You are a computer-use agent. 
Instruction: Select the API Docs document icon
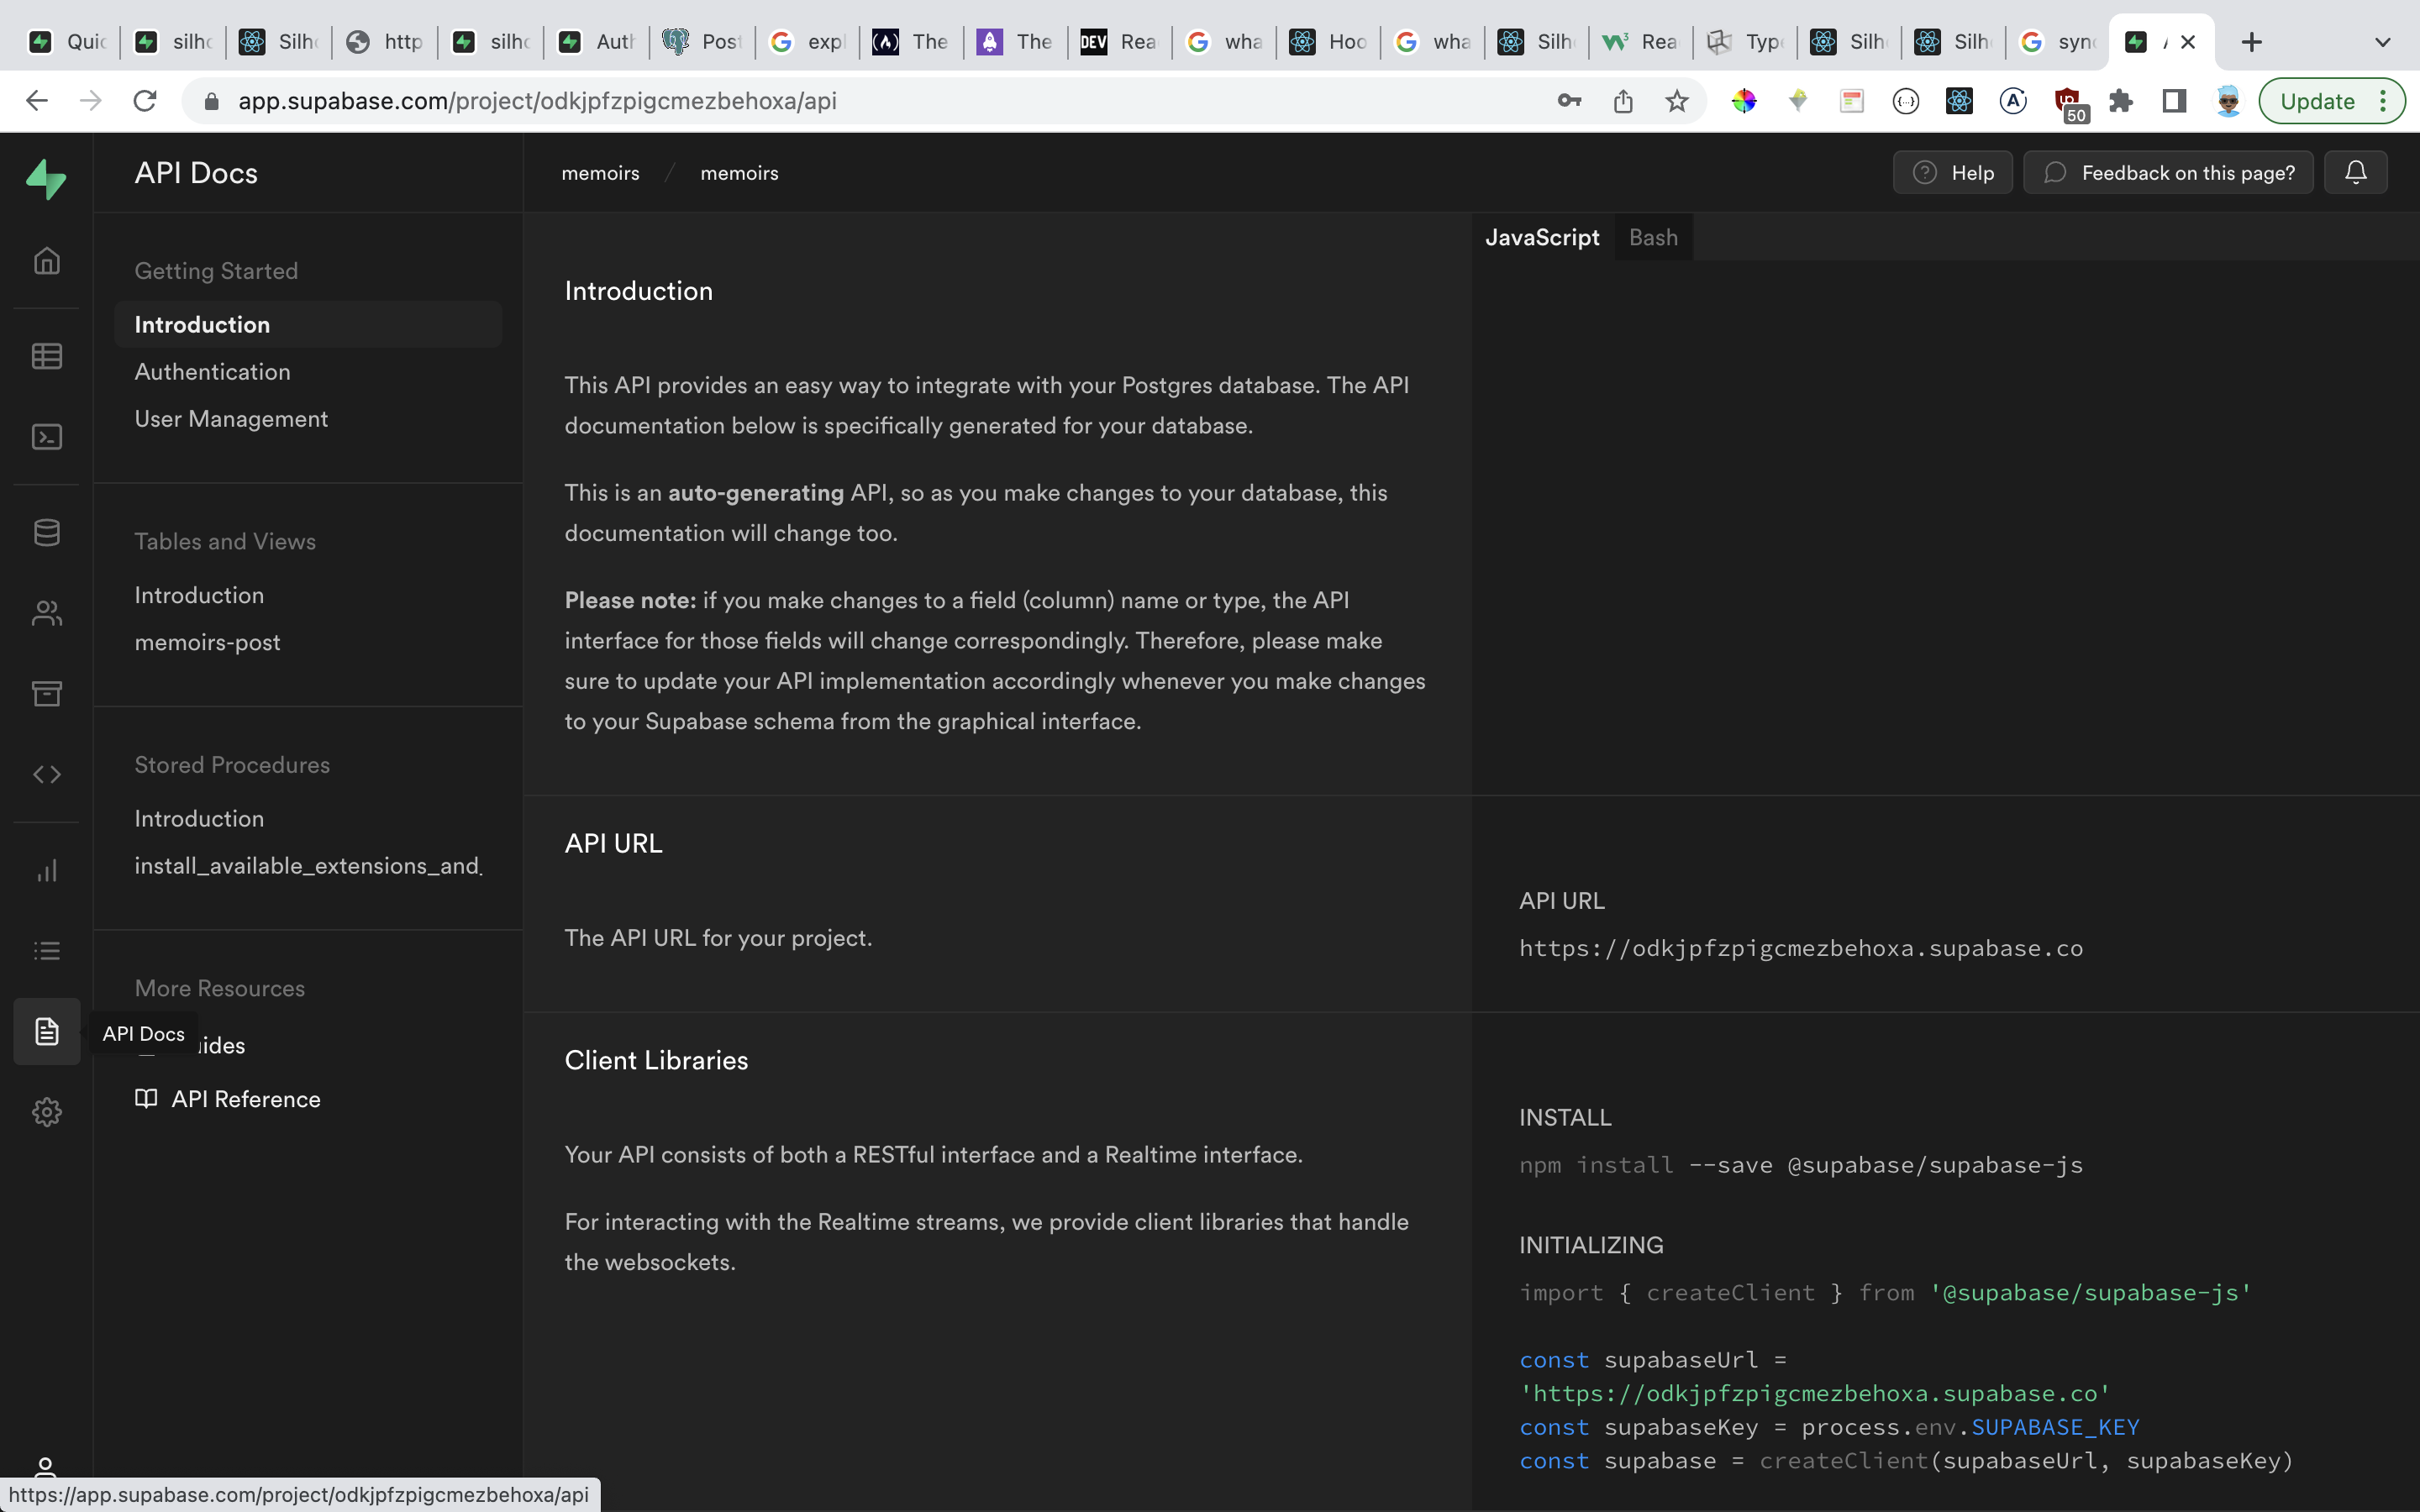coord(47,1031)
